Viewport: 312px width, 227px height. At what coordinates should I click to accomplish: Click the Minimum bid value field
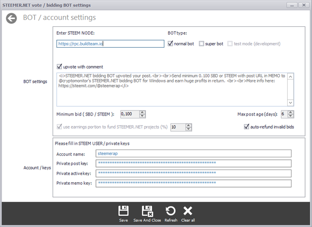pos(130,114)
